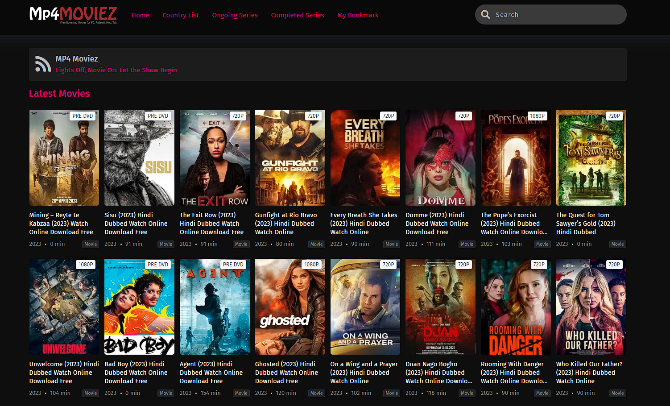The image size is (670, 406).
Task: Click Every Breath She Takes title link
Action: tap(364, 224)
